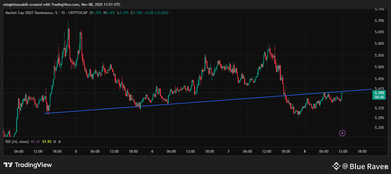Click the high value H5.40%

coord(110,13)
